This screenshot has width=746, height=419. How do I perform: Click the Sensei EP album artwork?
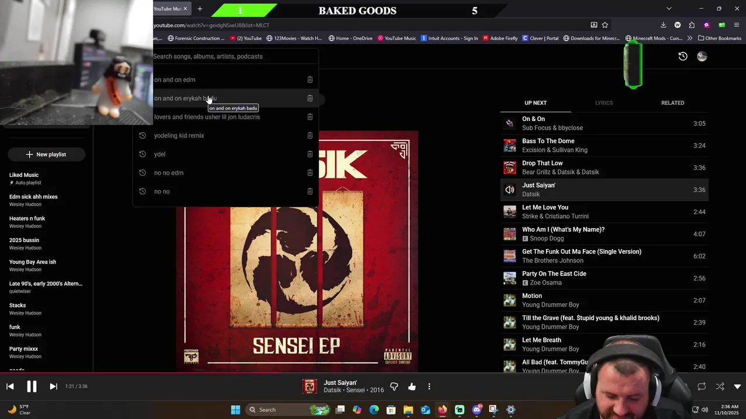[297, 251]
